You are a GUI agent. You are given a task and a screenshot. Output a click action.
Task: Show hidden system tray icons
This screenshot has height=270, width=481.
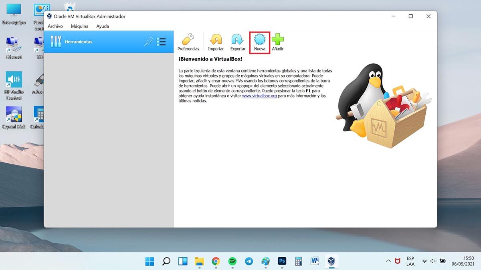(x=388, y=261)
